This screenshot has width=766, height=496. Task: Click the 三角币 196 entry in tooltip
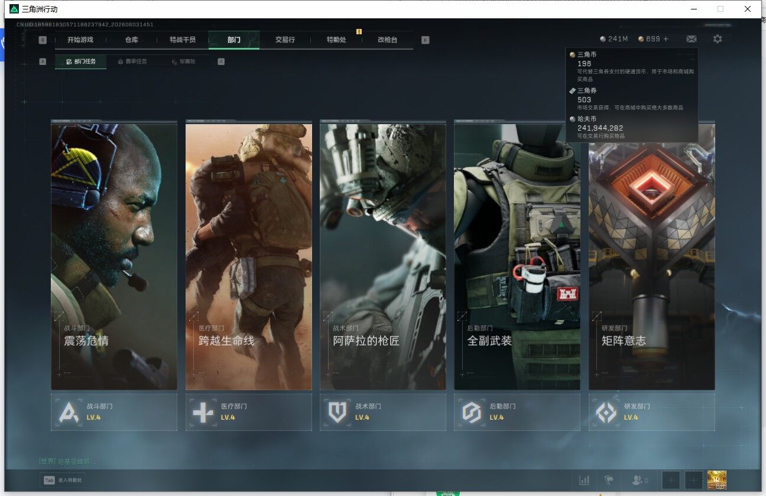pyautogui.click(x=631, y=66)
